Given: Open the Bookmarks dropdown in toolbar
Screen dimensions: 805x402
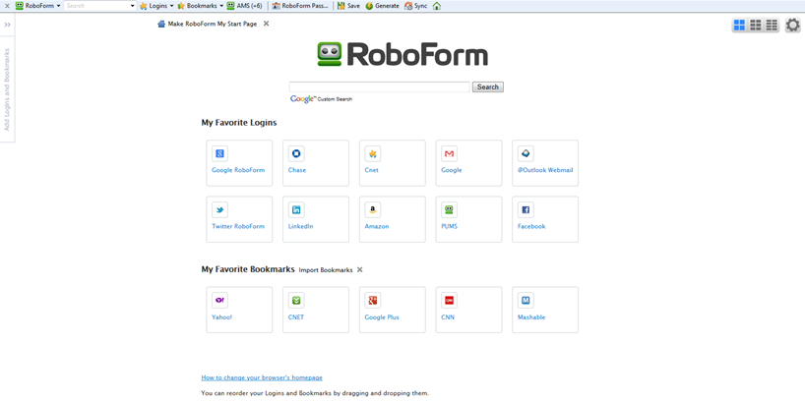Looking at the screenshot, I should click(x=200, y=6).
